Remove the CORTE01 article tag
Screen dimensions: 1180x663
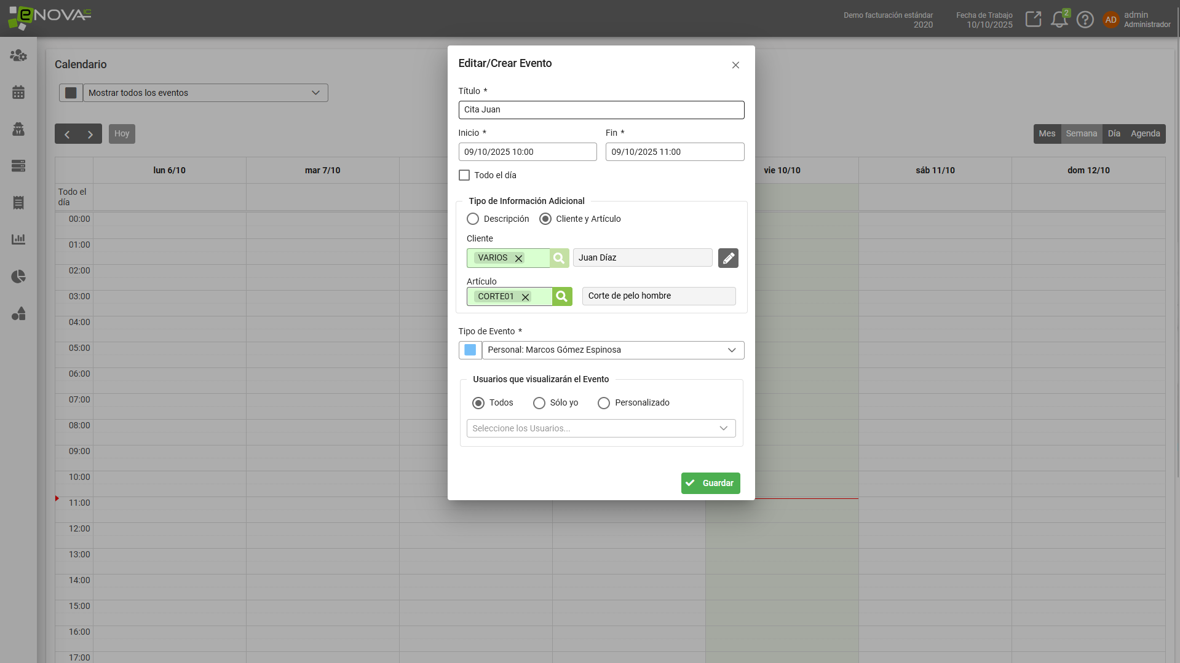click(525, 297)
